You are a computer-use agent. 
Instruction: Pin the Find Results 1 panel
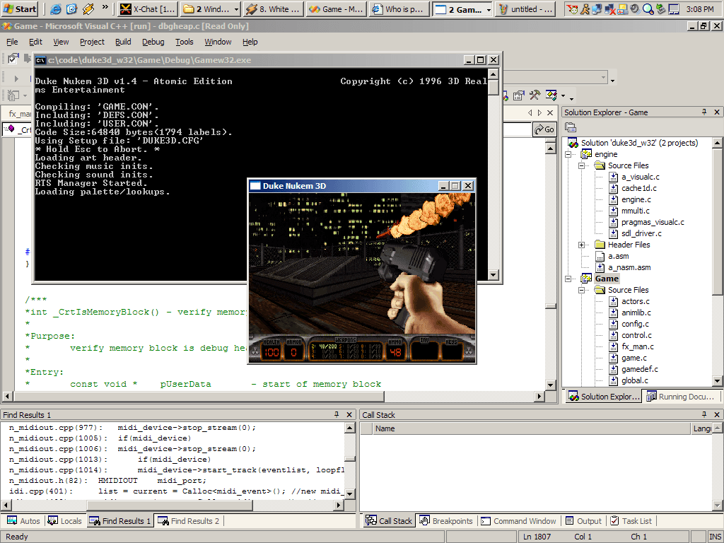pyautogui.click(x=337, y=414)
